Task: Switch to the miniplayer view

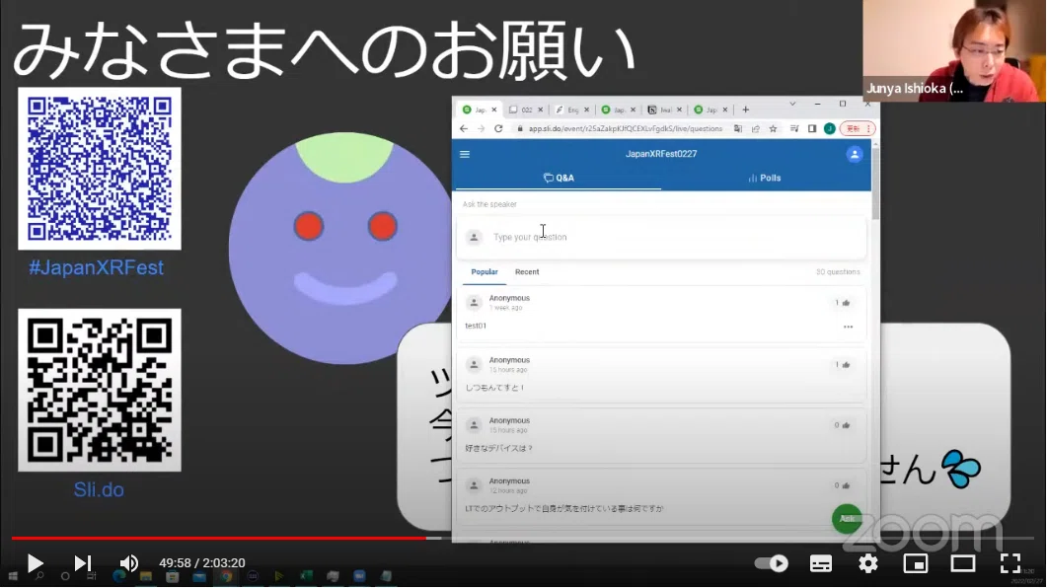Action: click(x=916, y=563)
